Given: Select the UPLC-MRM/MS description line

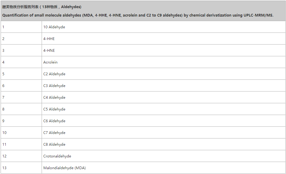Looking at the screenshot, I should click(138, 15).
